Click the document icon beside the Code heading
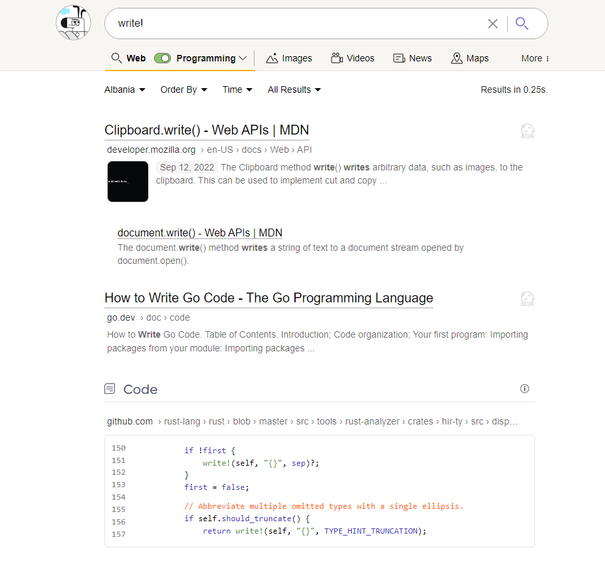Image resolution: width=605 pixels, height=561 pixels. tap(109, 388)
